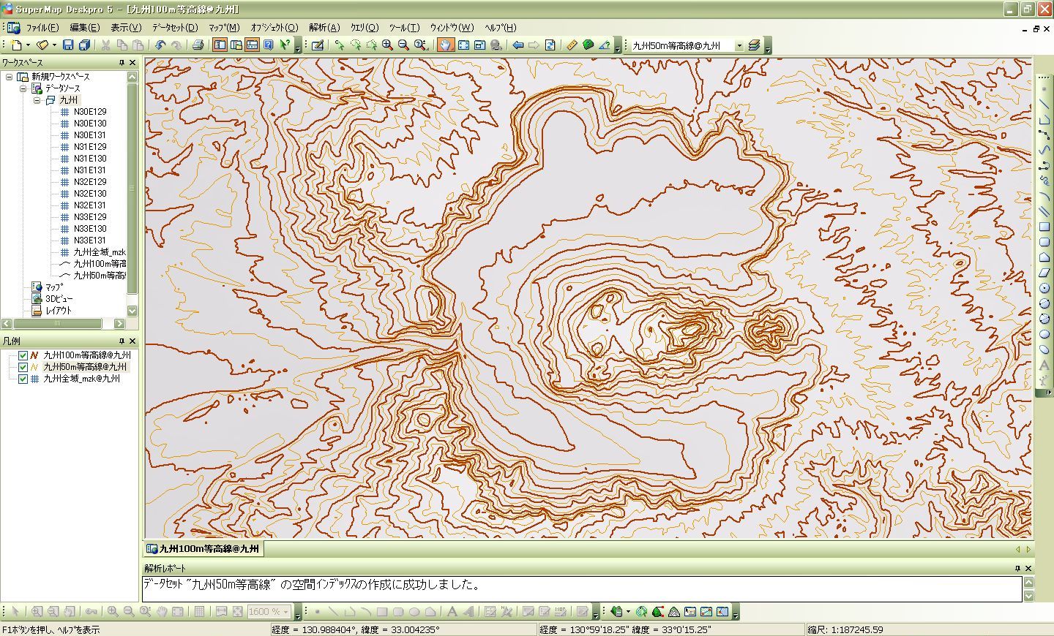Close the 解析レポート panel
Image resolution: width=1054 pixels, height=636 pixels.
point(1028,568)
